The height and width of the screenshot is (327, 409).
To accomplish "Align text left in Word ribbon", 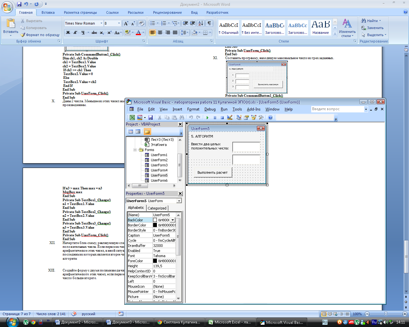I will (152, 33).
